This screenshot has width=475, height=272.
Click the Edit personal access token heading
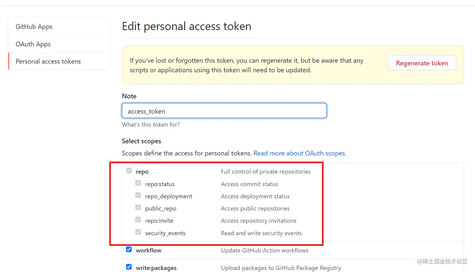tap(187, 26)
